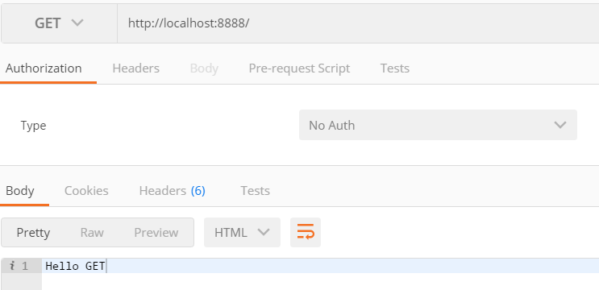View response Headers (6) tab
This screenshot has width=599, height=290.
pyautogui.click(x=173, y=190)
